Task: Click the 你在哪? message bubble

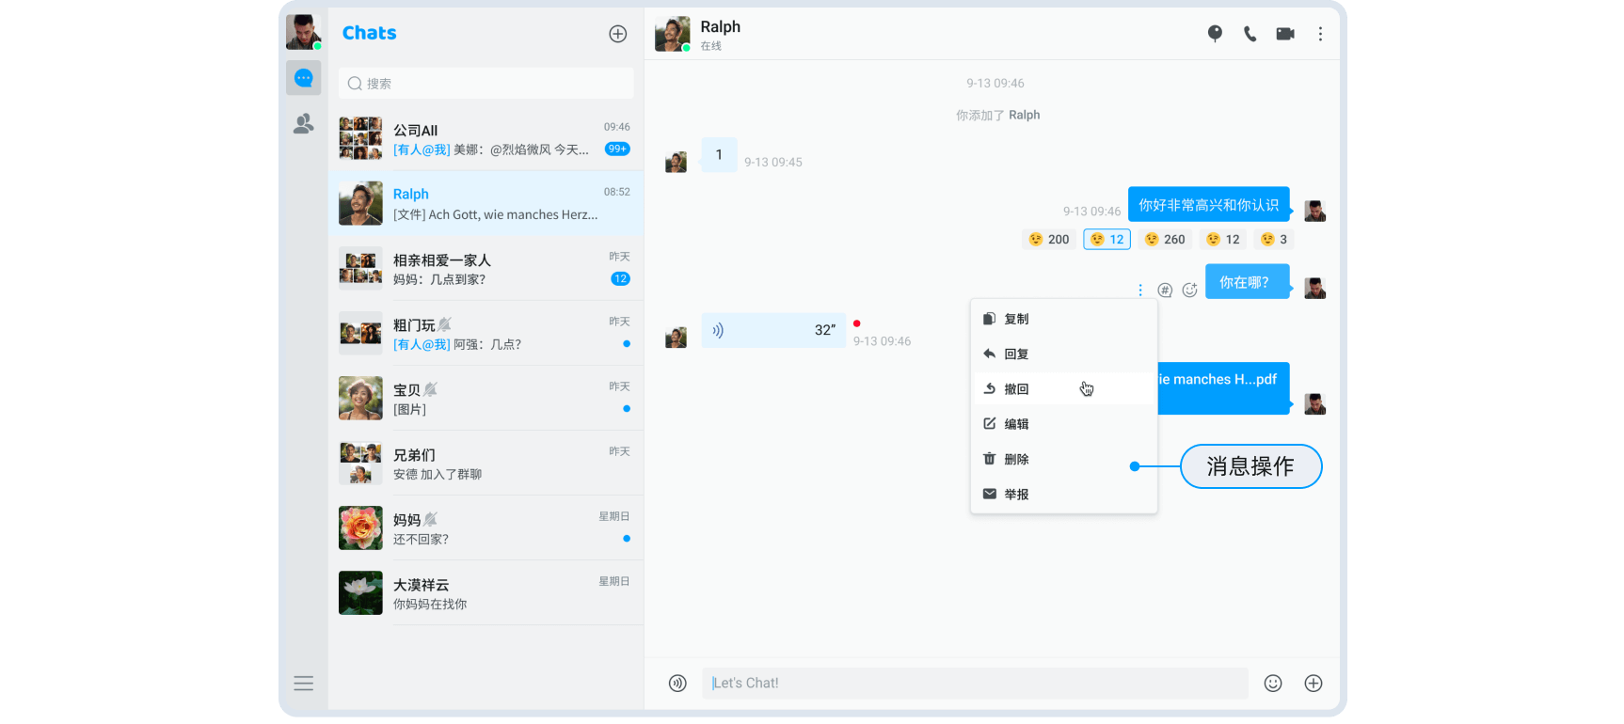Action: point(1247,282)
